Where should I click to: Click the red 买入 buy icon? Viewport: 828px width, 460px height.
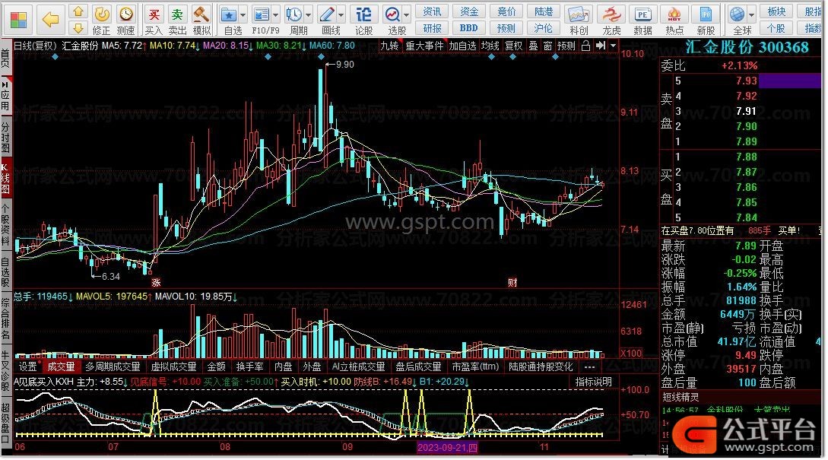(154, 14)
